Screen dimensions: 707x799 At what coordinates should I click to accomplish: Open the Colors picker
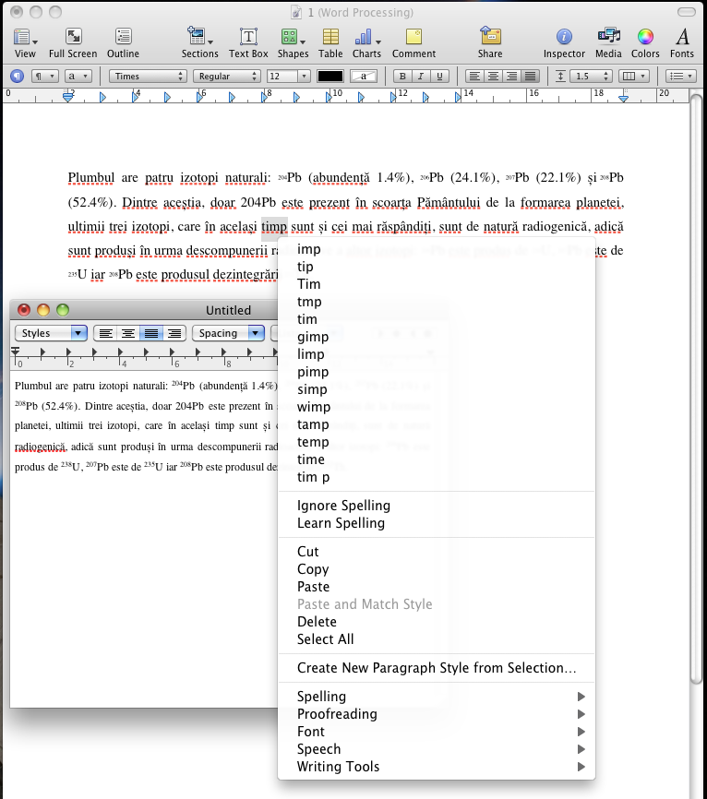coord(645,42)
